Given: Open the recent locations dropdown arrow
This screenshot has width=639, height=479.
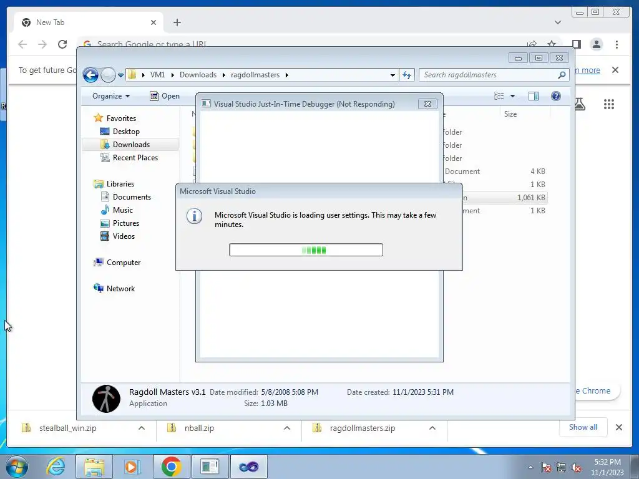Looking at the screenshot, I should pyautogui.click(x=120, y=75).
